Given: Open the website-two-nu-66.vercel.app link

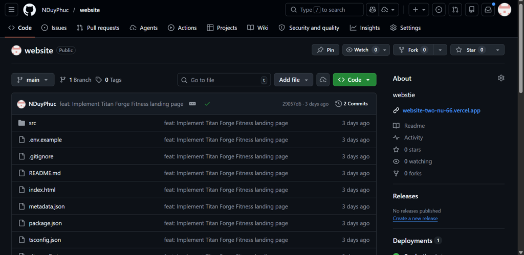Looking at the screenshot, I should click(441, 110).
